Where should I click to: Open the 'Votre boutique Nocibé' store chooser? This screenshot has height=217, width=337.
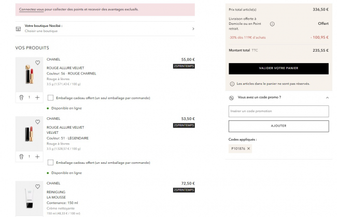[x=106, y=28]
